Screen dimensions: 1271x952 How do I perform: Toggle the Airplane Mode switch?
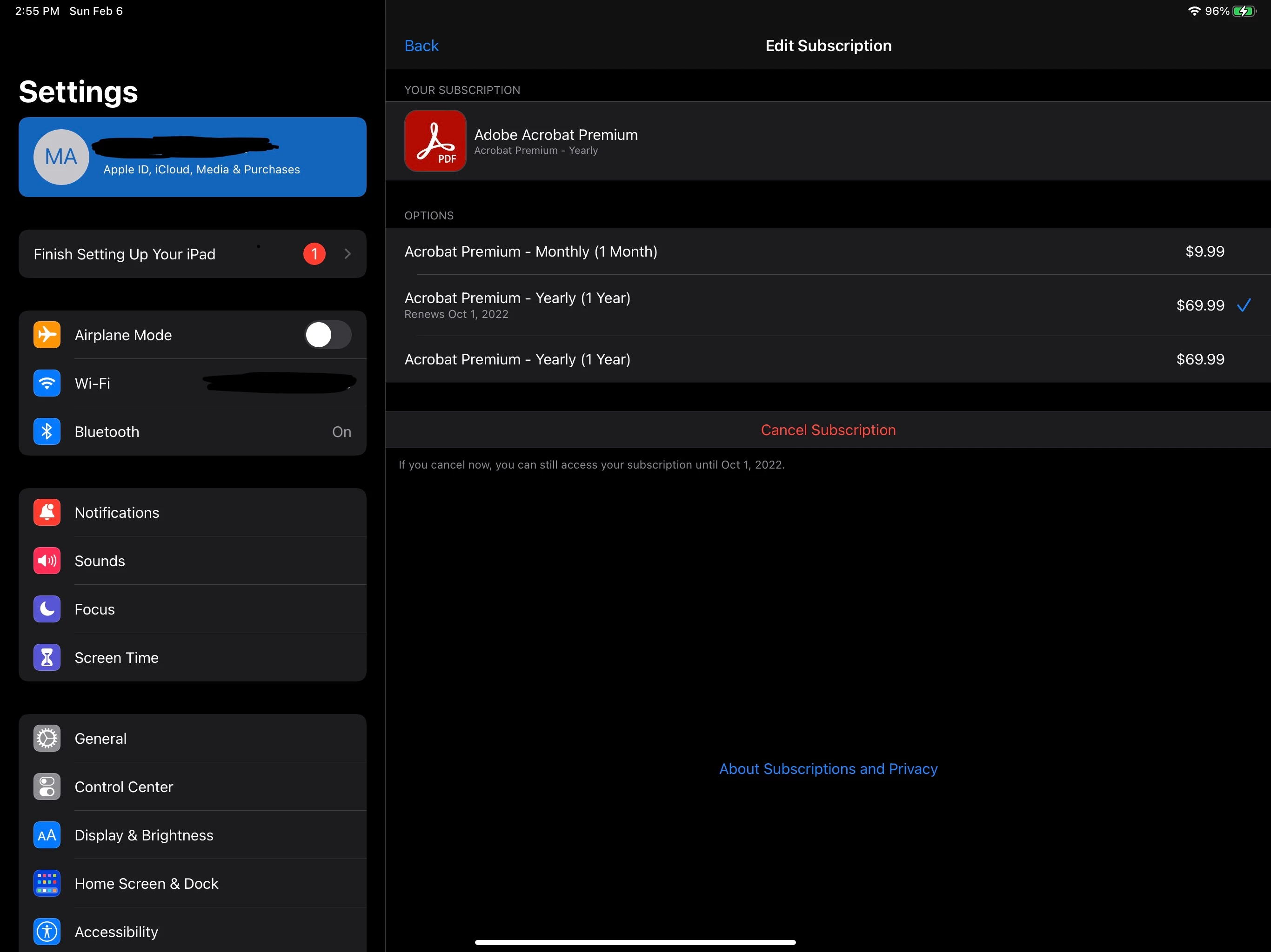point(328,335)
